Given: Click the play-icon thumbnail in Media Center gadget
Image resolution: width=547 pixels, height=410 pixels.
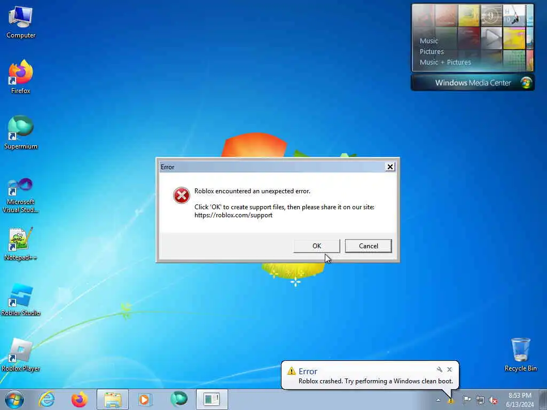Looking at the screenshot, I should (x=491, y=38).
